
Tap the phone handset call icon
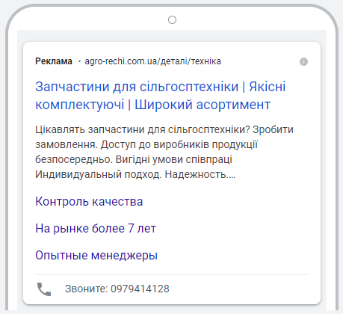tap(44, 289)
